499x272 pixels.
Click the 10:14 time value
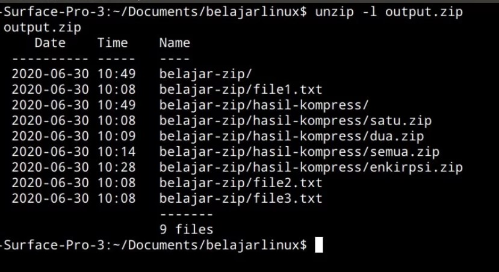(116, 152)
